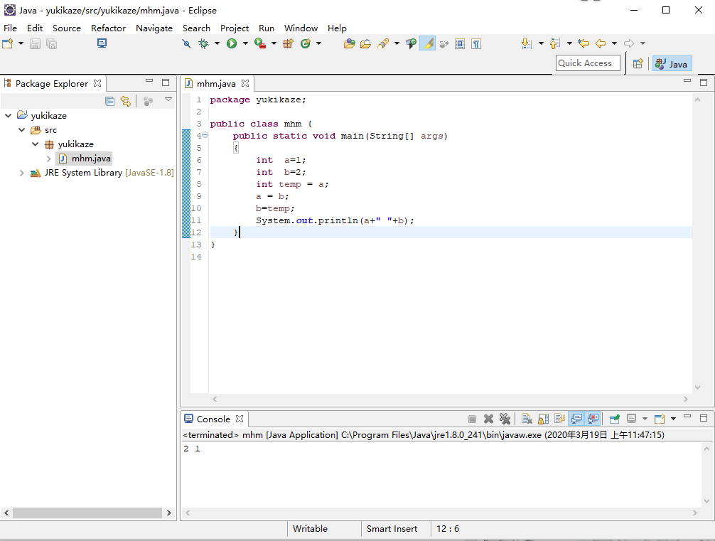Click the Open Perspective icon
Screen dimensions: 715x541
coord(638,64)
